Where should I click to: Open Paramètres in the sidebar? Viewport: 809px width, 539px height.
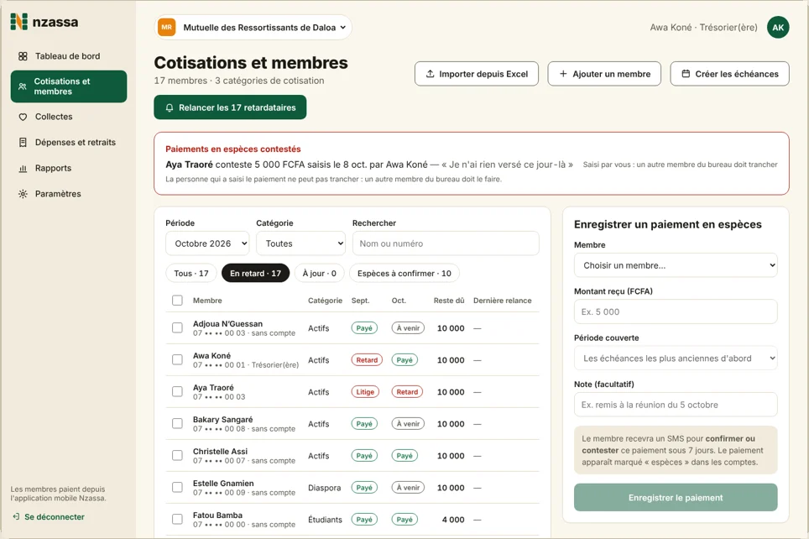[69, 194]
